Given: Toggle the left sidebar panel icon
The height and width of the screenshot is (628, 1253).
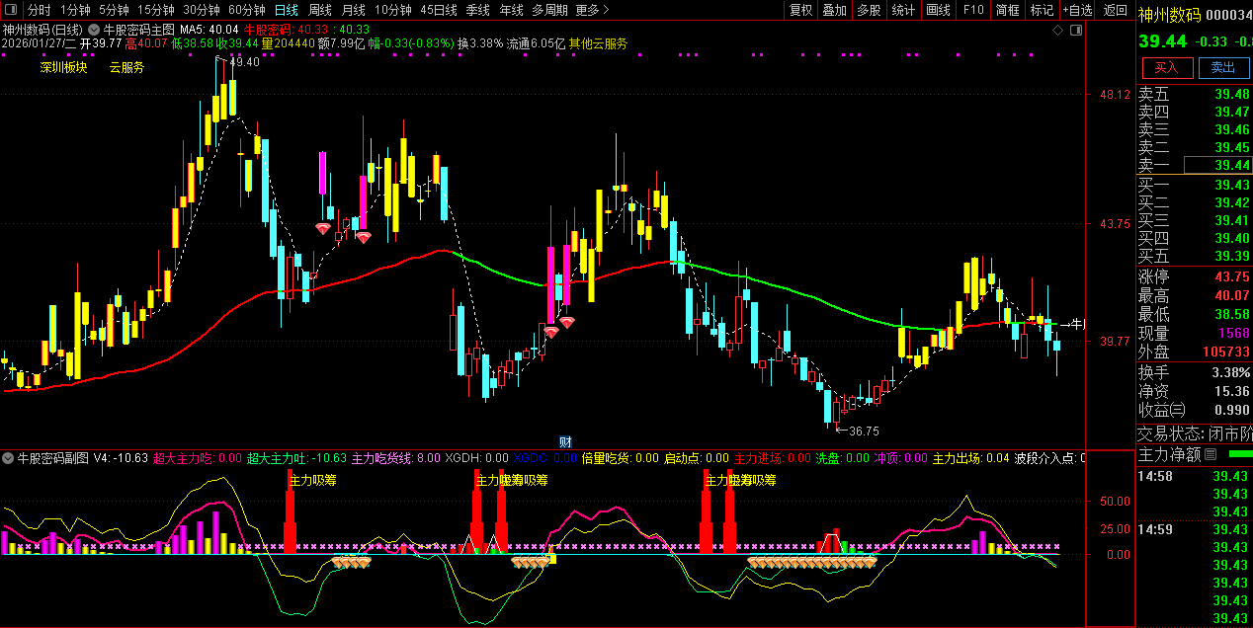Looking at the screenshot, I should [x=10, y=10].
